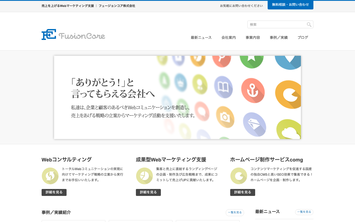Image resolution: width=355 pixels, height=222 pixels.
Task: Click the marketing support pie chart icon
Action: [144, 176]
